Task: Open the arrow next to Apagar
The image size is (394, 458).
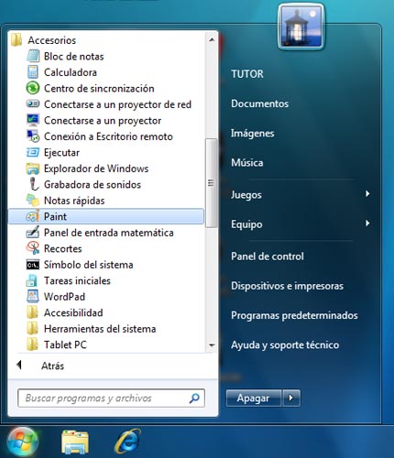Action: tap(291, 398)
